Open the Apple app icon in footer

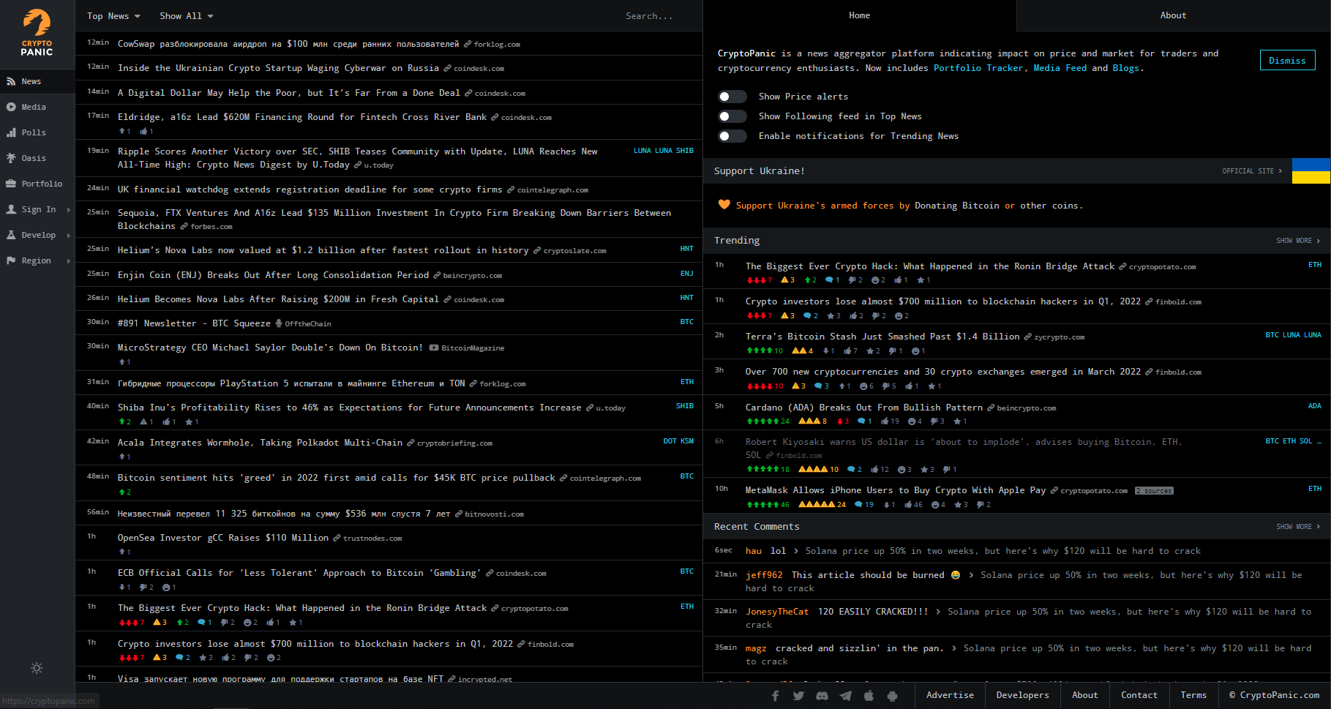click(x=869, y=696)
